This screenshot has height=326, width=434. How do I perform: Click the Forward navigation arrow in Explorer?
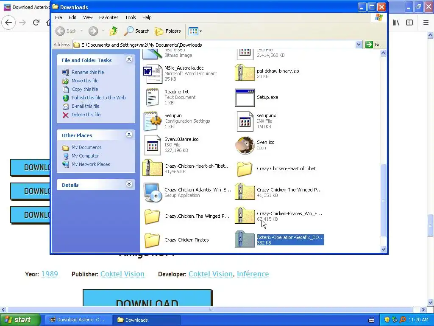click(93, 31)
